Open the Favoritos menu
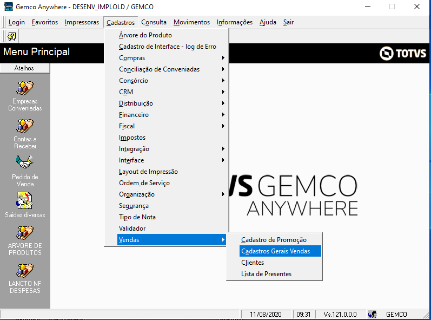431x320 pixels. (45, 22)
